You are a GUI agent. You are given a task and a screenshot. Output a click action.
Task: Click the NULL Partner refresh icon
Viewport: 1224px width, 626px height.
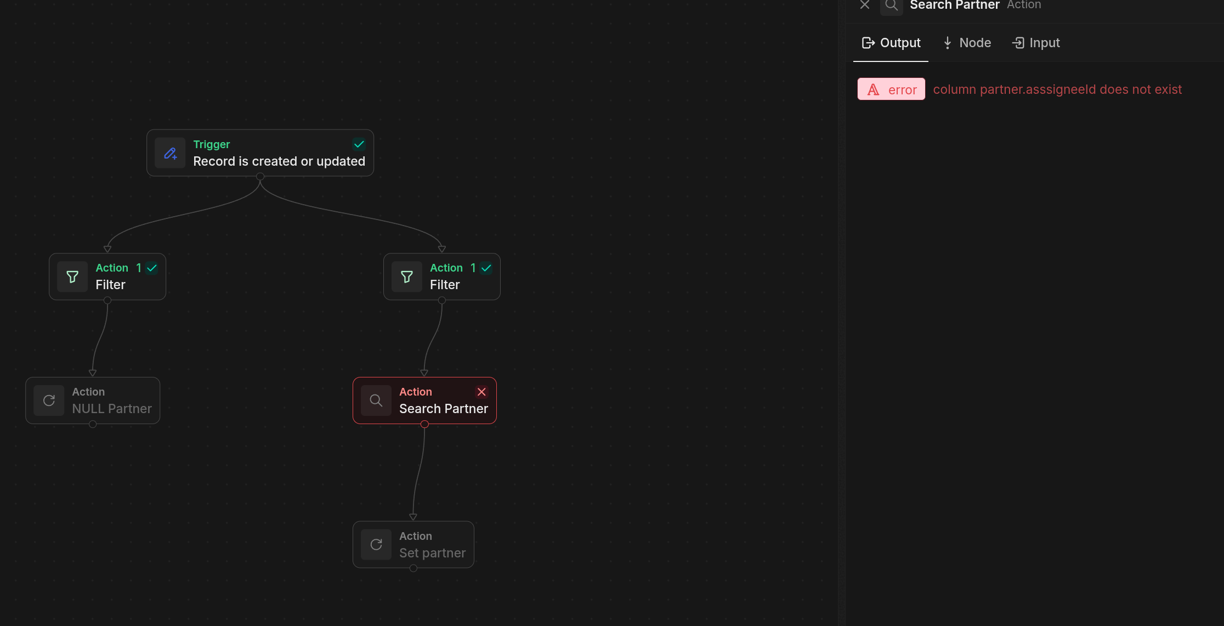[x=49, y=401]
